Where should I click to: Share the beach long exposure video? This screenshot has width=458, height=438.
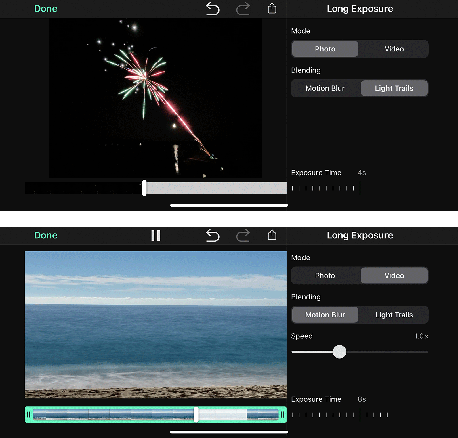click(x=272, y=235)
